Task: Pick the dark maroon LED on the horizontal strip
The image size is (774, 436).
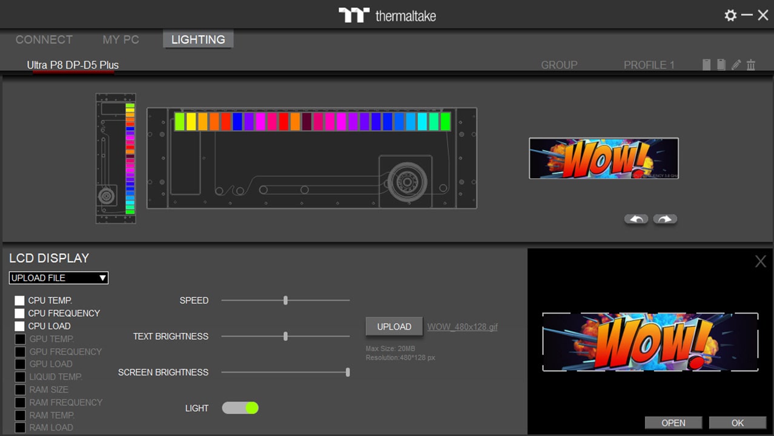Action: pos(307,122)
